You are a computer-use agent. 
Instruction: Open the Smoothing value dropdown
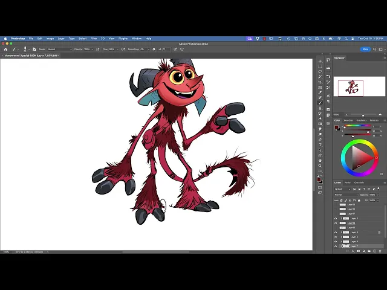149,50
